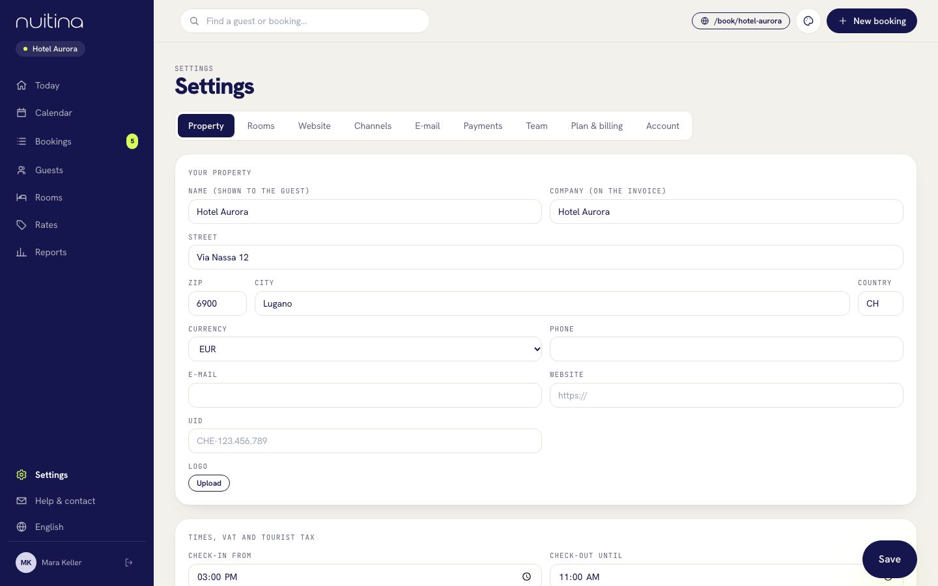938x586 pixels.
Task: Upload a property logo
Action: coord(209,483)
